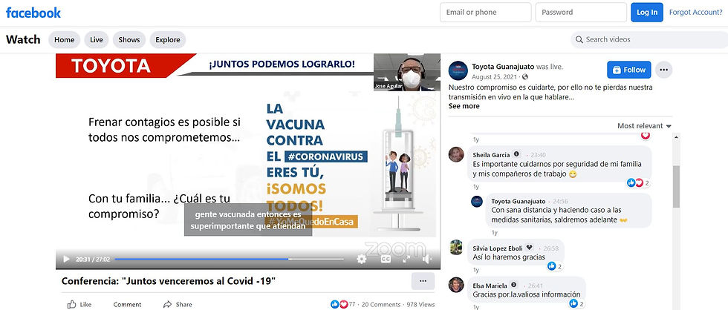The height and width of the screenshot is (310, 728).
Task: Click Comment under the video
Action: coord(127,305)
